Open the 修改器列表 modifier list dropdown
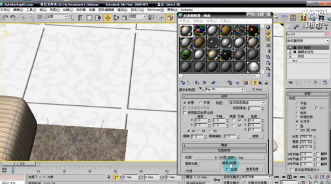 [x=308, y=41]
